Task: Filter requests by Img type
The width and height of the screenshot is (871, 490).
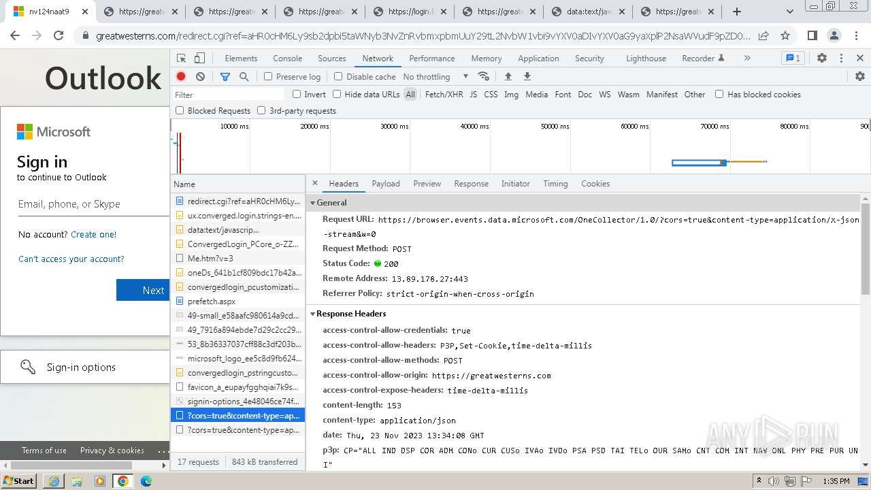Action: (511, 95)
